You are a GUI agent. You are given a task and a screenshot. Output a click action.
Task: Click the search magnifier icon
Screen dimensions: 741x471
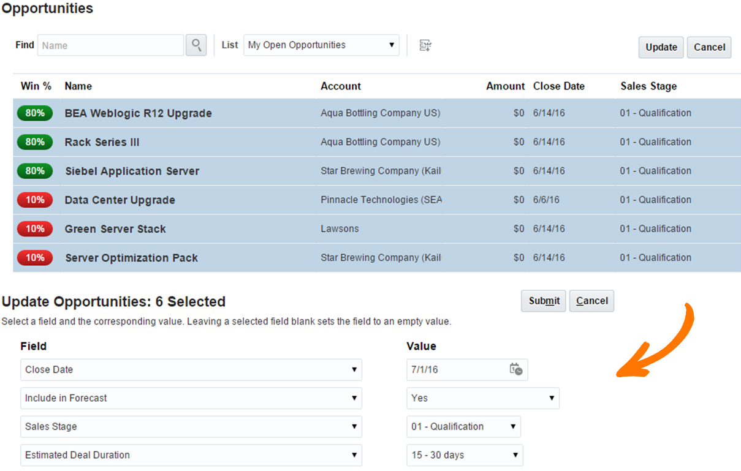click(196, 45)
